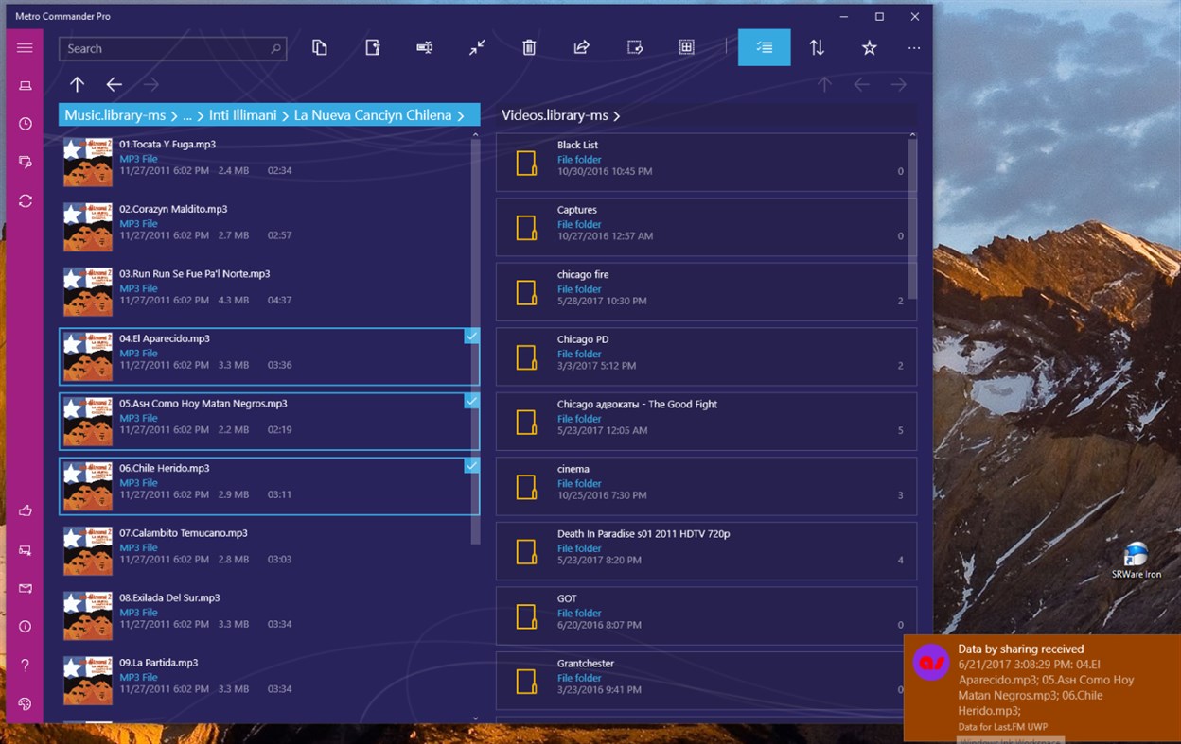
Task: Open favorites star icon
Action: click(x=869, y=47)
